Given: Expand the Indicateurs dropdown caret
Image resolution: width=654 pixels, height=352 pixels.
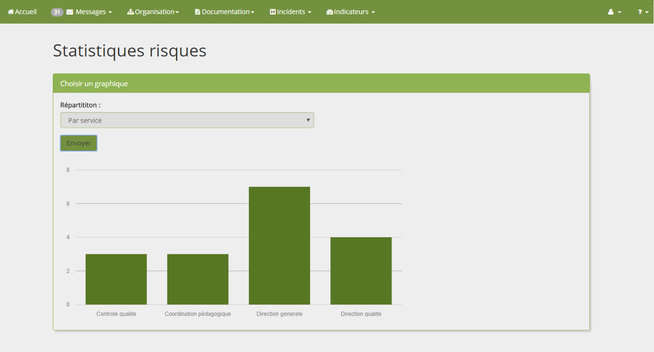Looking at the screenshot, I should pos(373,12).
